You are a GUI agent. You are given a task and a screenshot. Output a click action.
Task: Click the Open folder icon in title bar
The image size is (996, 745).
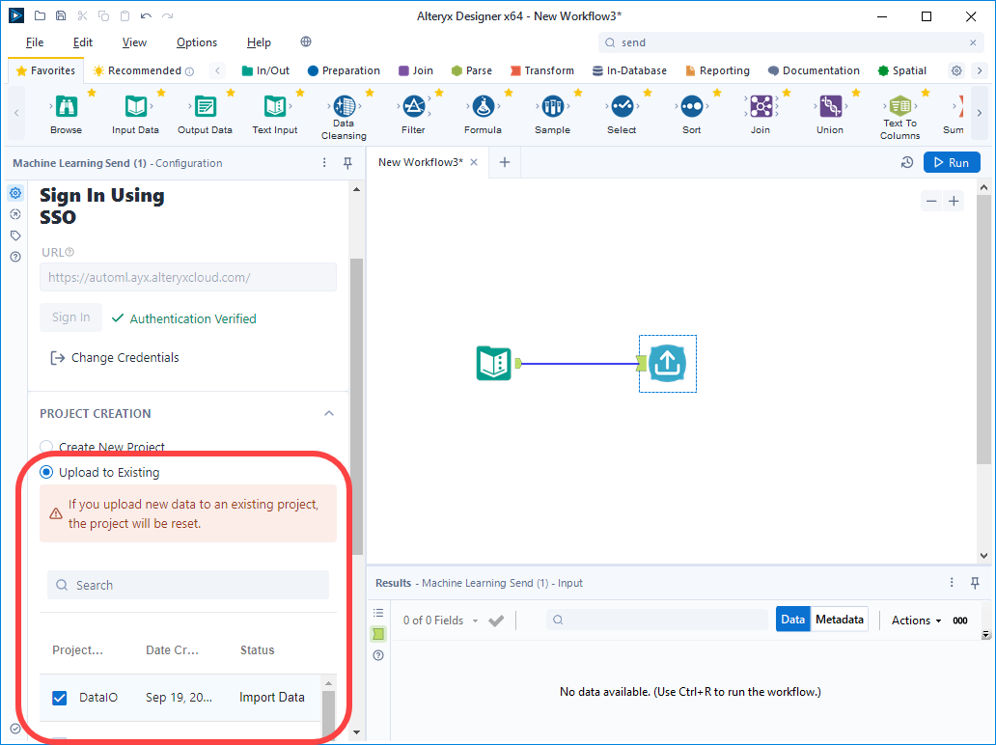pyautogui.click(x=40, y=15)
